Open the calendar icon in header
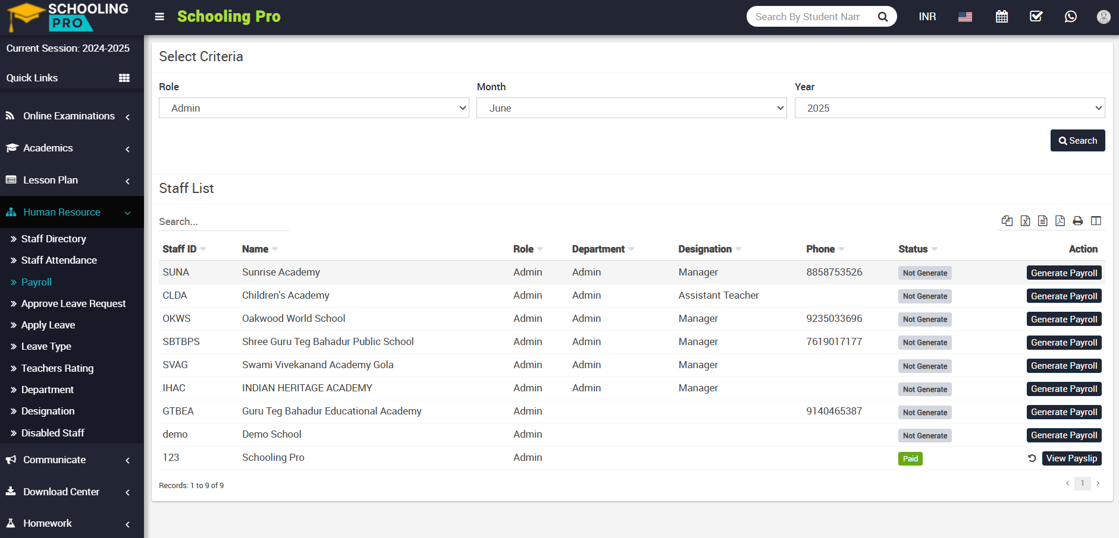The width and height of the screenshot is (1119, 538). pyautogui.click(x=1002, y=17)
